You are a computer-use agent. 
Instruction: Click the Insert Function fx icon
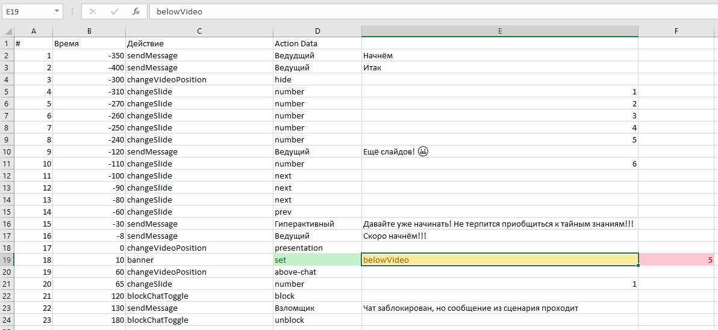(x=136, y=11)
